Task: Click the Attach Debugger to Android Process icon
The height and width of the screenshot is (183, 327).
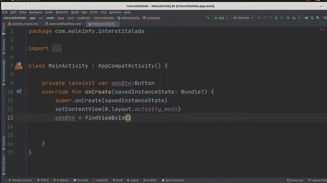Action: point(294,18)
